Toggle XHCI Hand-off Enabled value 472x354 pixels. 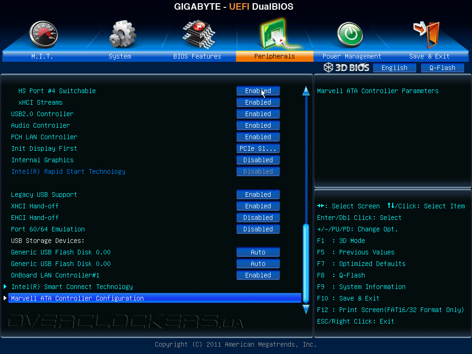point(258,206)
